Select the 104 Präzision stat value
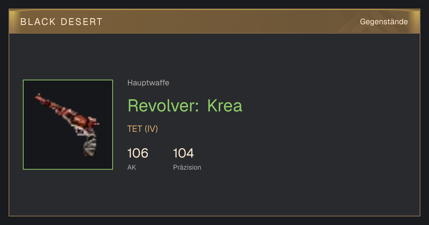Image resolution: width=429 pixels, height=225 pixels. [x=183, y=153]
